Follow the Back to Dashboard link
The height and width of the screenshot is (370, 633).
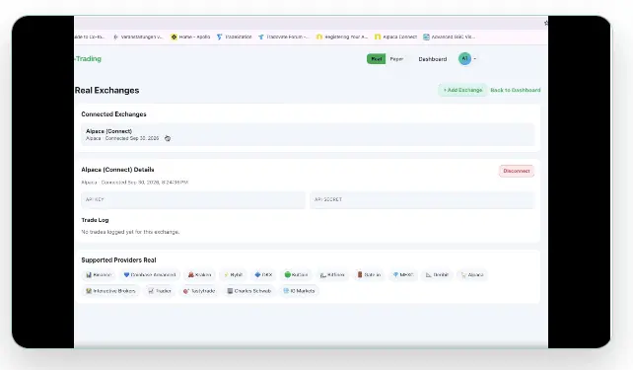pos(515,90)
